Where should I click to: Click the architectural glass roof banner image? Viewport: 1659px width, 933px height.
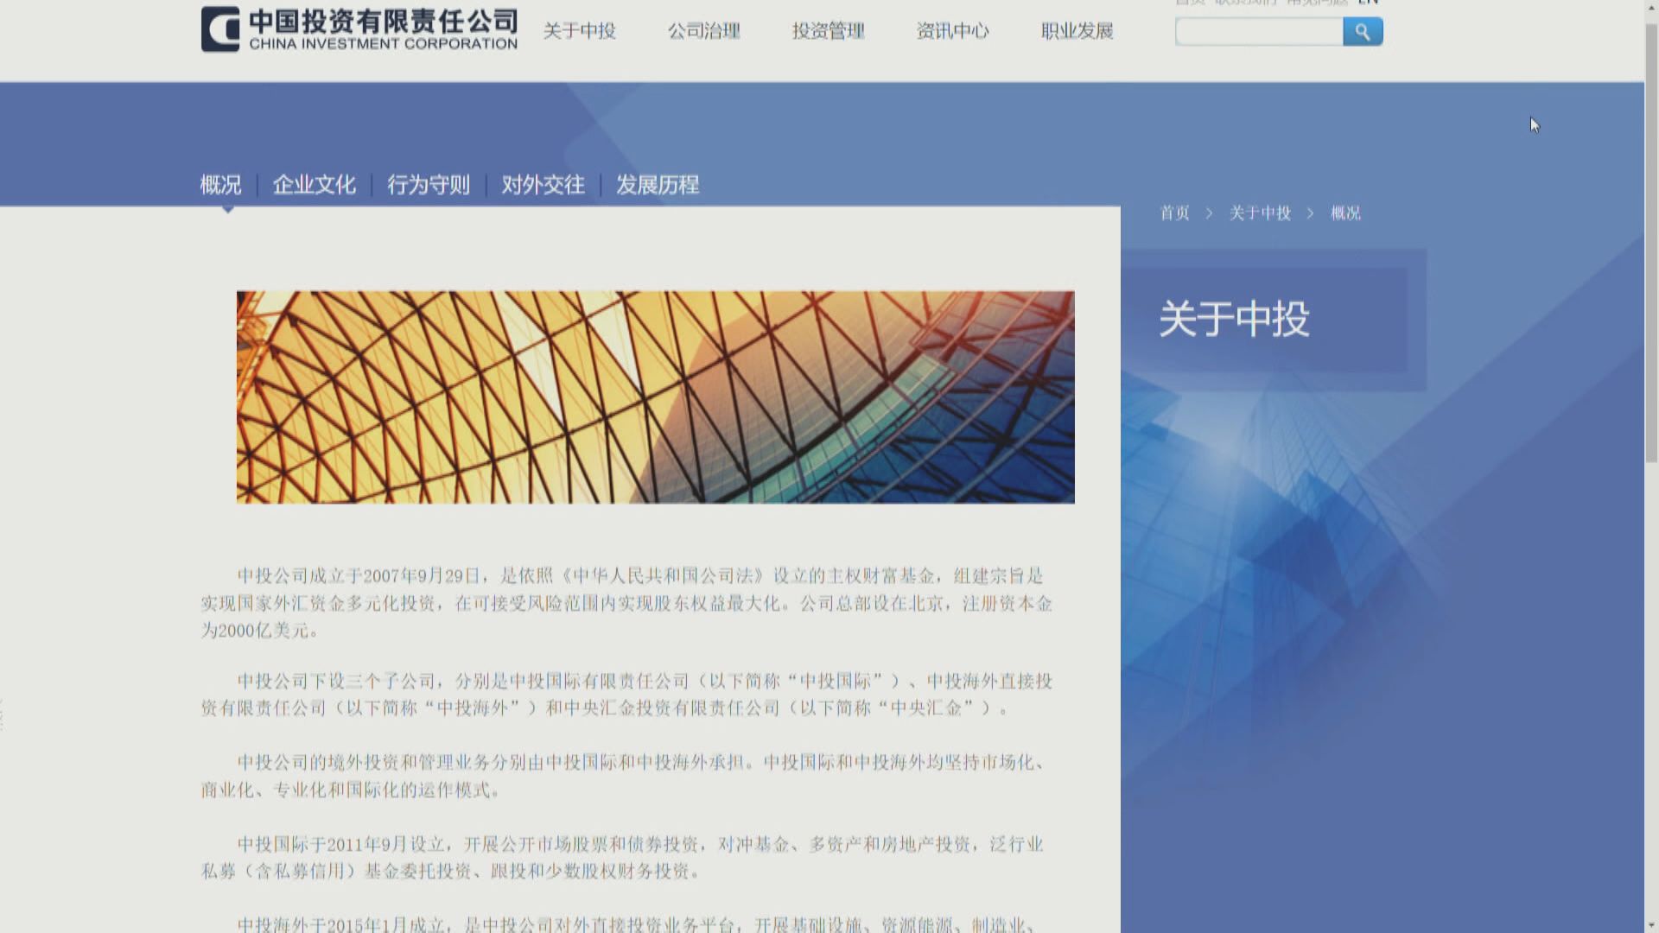click(655, 397)
